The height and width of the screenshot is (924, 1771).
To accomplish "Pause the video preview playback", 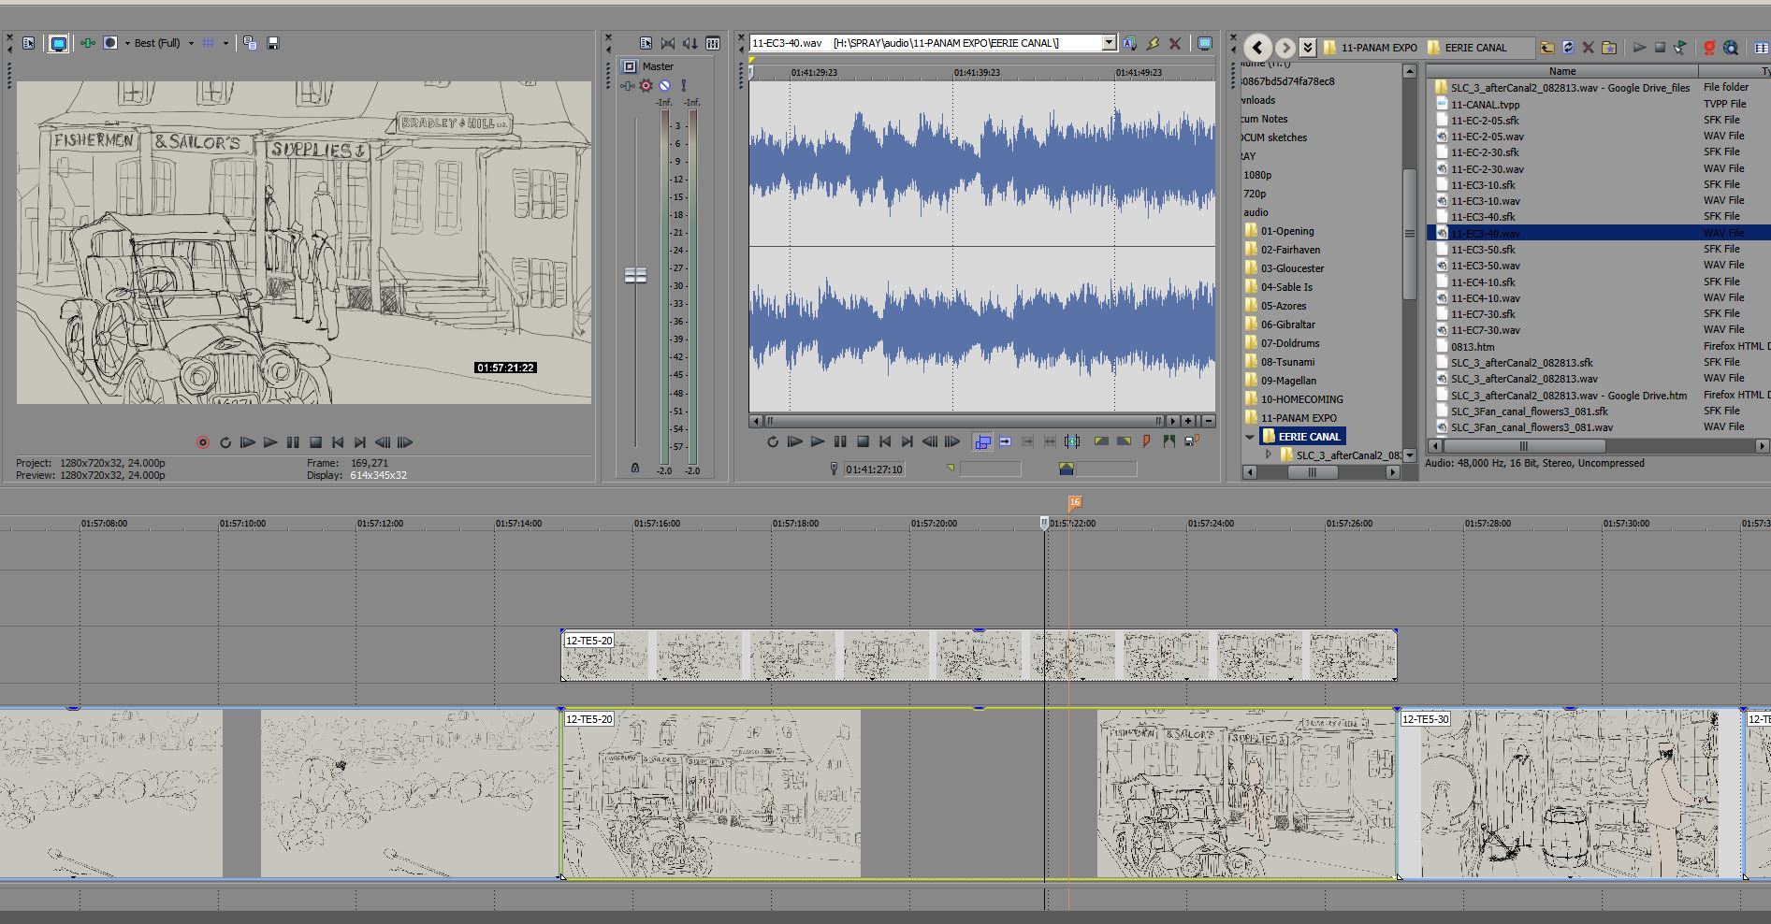I will (293, 442).
